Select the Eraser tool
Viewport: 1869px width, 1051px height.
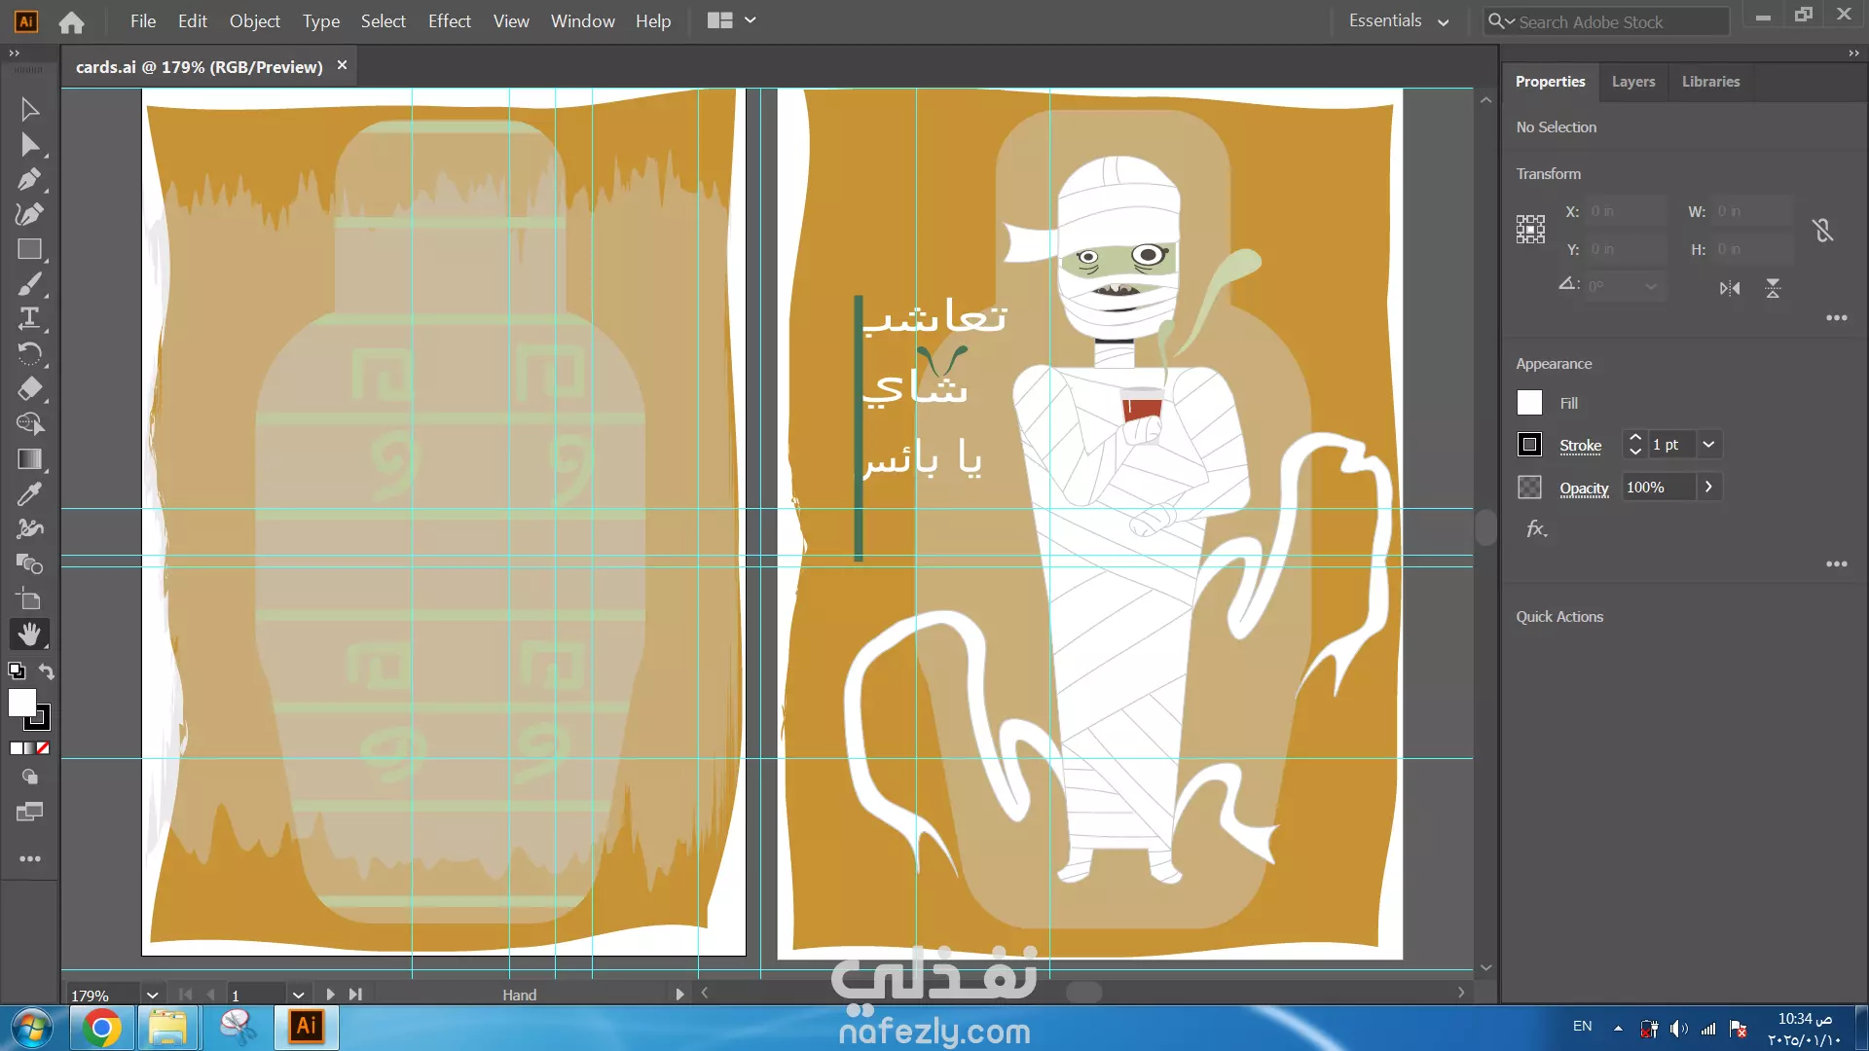pyautogui.click(x=29, y=388)
